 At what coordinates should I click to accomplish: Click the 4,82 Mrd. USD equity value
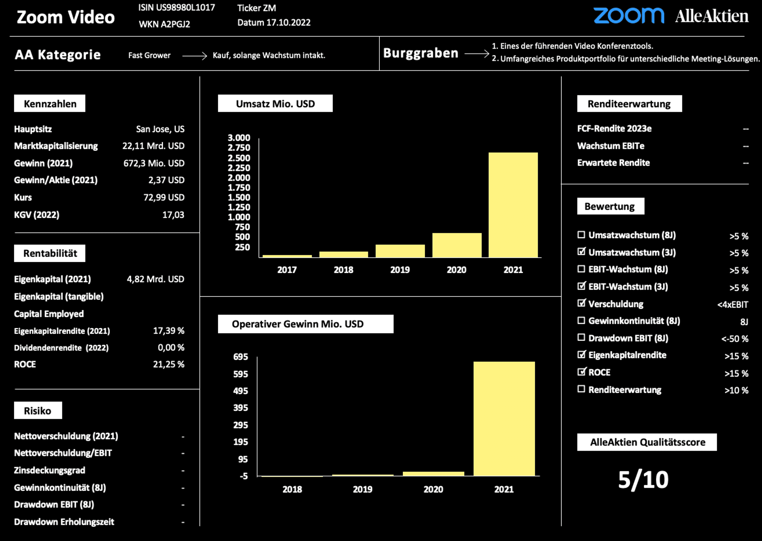pos(156,279)
